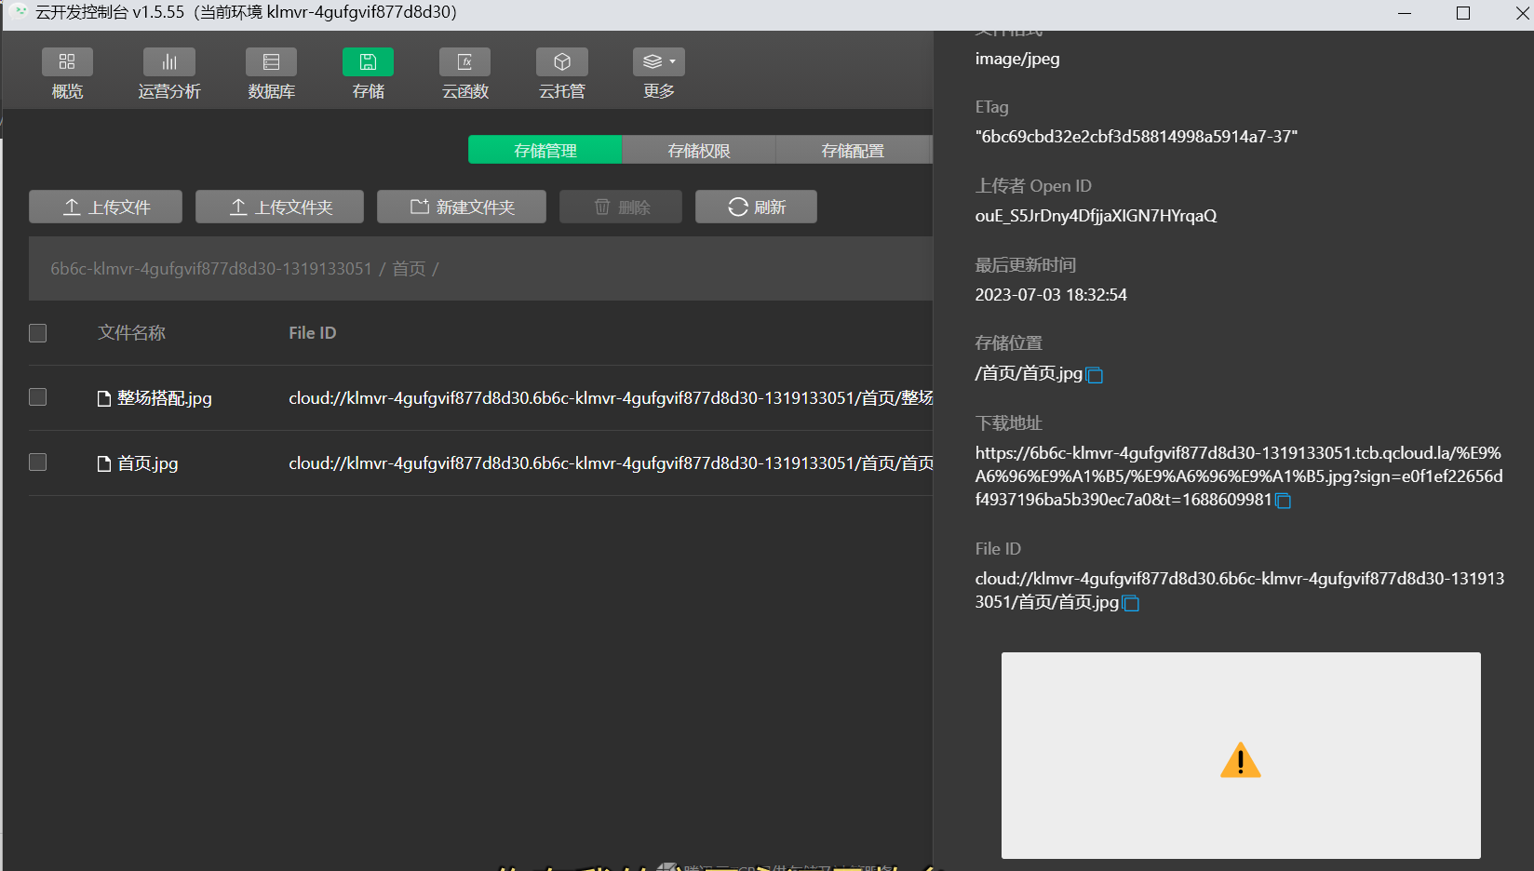Open the 存储 storage section
The image size is (1534, 871).
click(368, 74)
